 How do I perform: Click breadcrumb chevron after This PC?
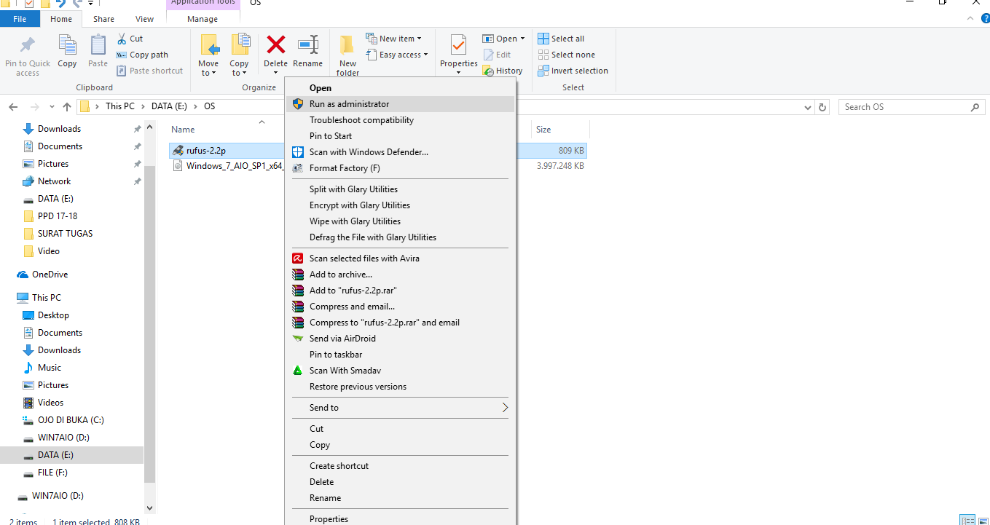tap(143, 106)
